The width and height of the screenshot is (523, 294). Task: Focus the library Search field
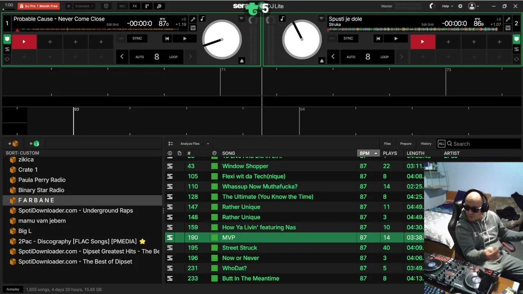483,144
